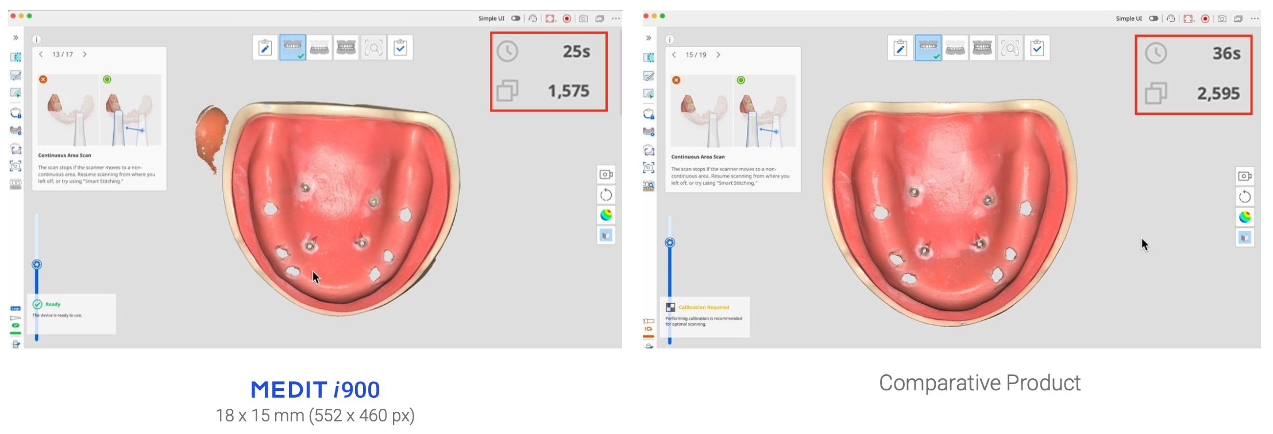Click the color wheel display button in Comparative Product
1273x434 pixels.
[1245, 217]
